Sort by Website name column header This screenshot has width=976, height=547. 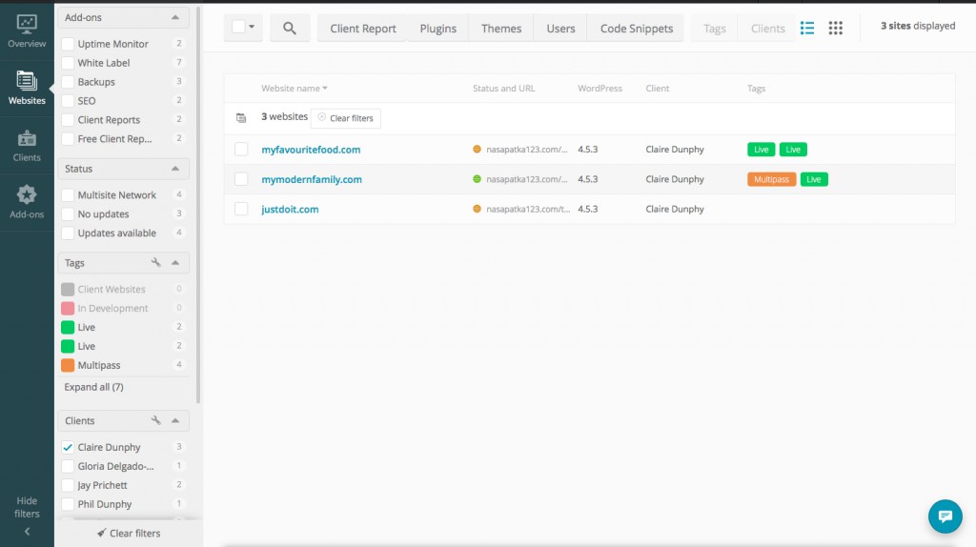[x=294, y=89]
